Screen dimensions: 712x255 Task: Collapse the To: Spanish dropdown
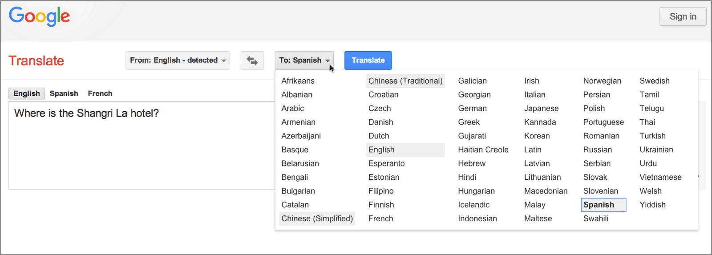coord(304,61)
